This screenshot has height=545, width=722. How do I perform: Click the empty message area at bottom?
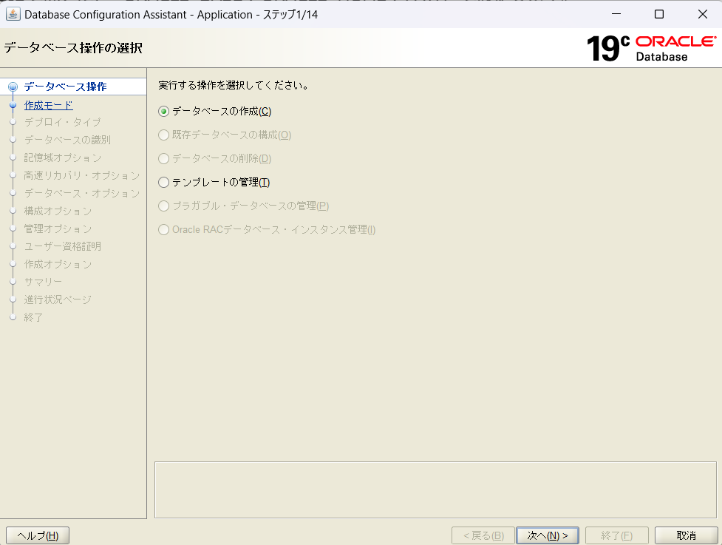tap(435, 490)
